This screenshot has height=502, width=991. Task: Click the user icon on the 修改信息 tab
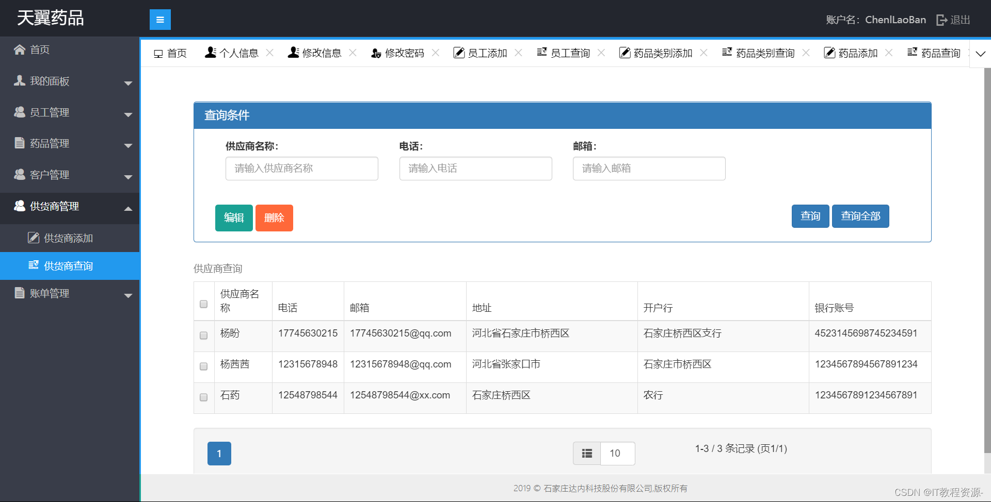[293, 52]
